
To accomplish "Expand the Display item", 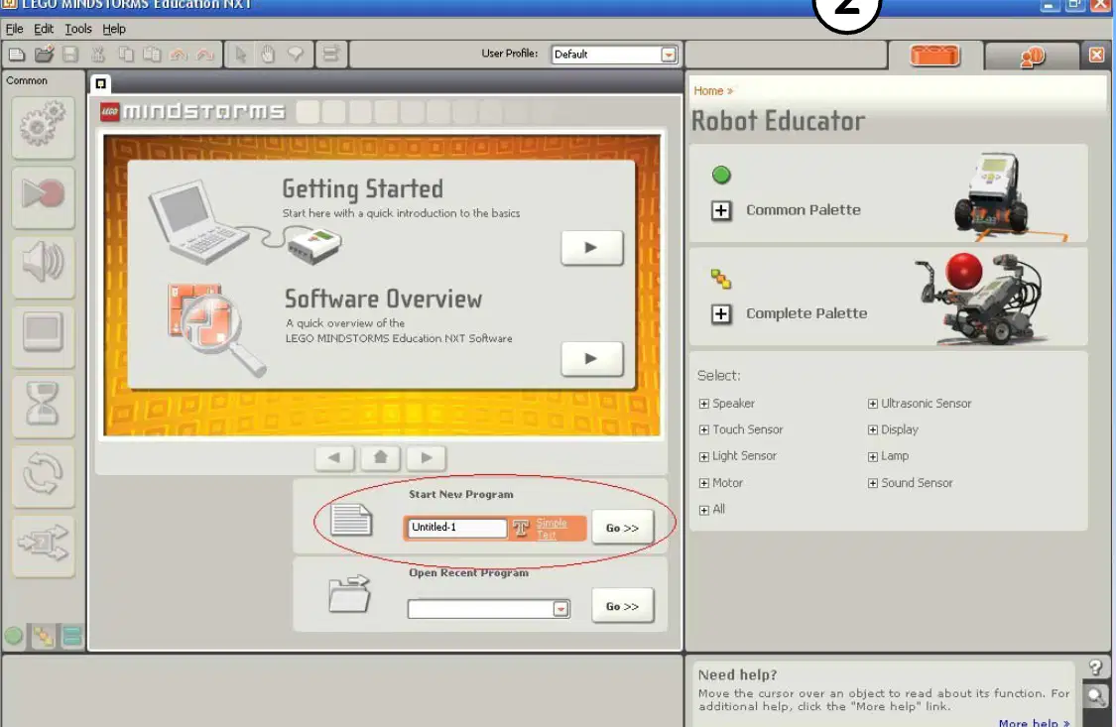I will (x=873, y=430).
